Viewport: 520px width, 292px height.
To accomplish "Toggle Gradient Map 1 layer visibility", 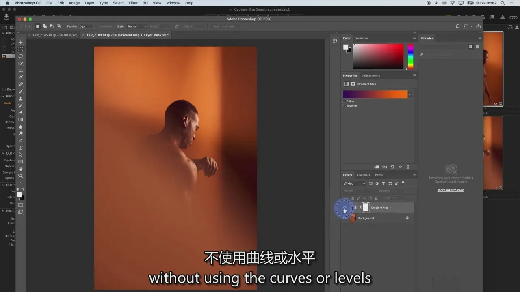I will tap(345, 208).
